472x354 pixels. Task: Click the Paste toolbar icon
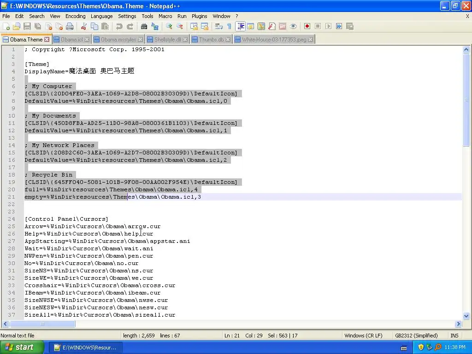tap(105, 26)
